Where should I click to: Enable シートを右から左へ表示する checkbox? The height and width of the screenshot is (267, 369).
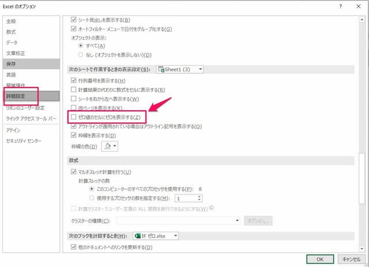tap(74, 99)
